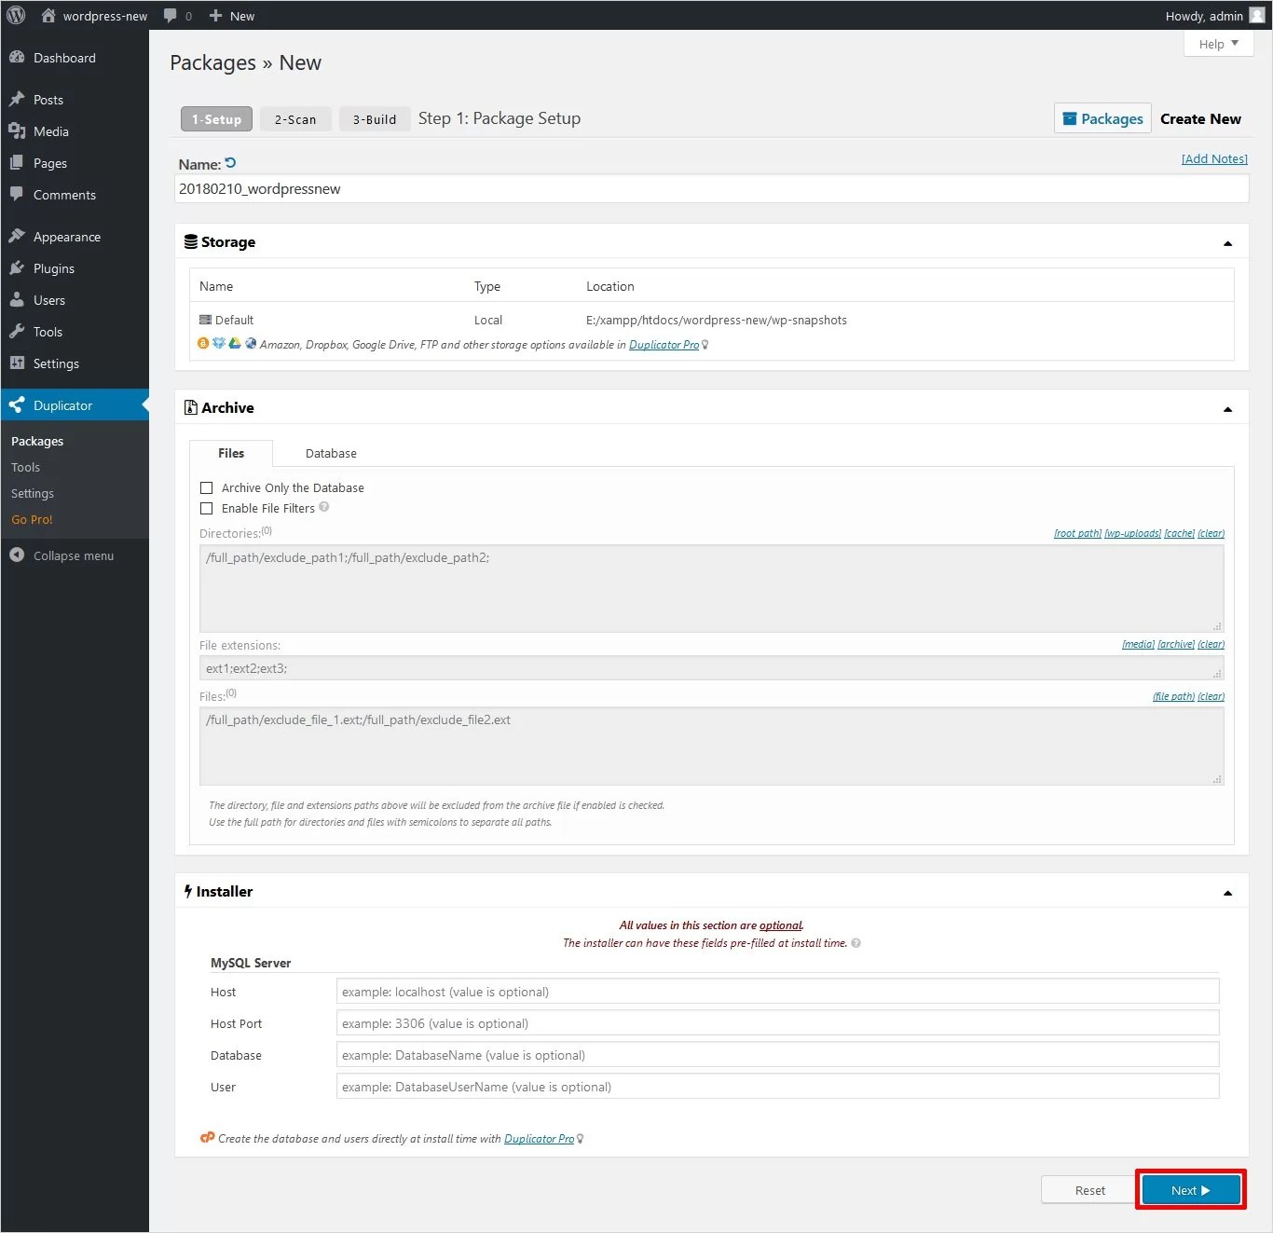
Task: Check the Enable File Filters box
Action: (207, 508)
